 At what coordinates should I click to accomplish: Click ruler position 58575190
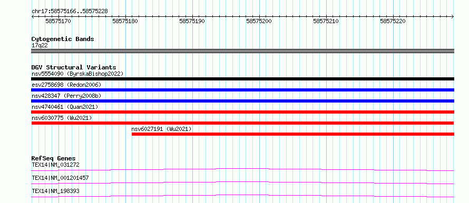pyautogui.click(x=192, y=21)
